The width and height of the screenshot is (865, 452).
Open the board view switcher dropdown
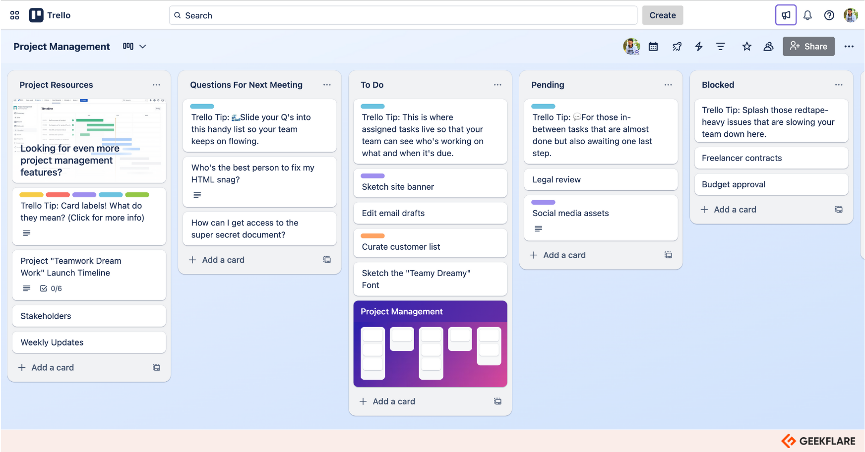[x=134, y=46]
